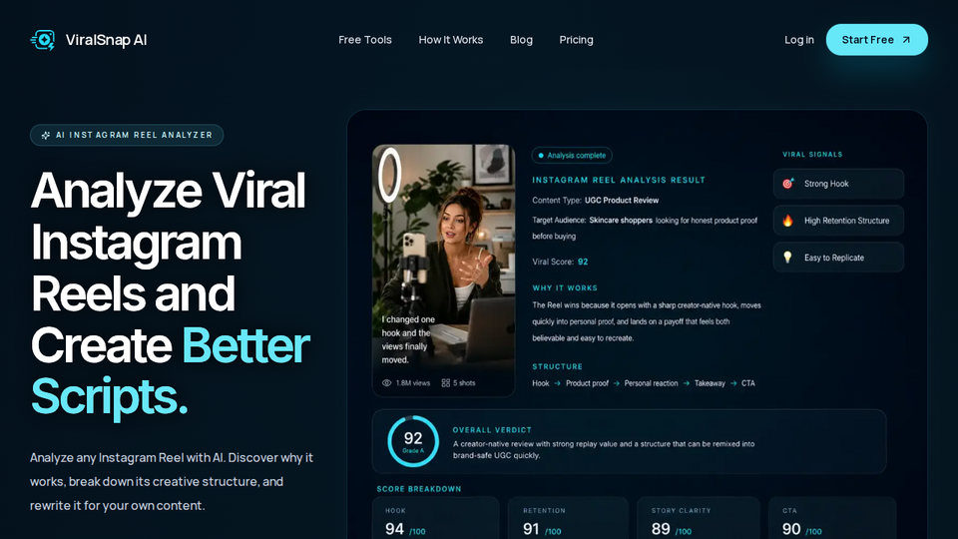The height and width of the screenshot is (539, 958).
Task: Click the Overall Verdict heading
Action: (x=492, y=430)
